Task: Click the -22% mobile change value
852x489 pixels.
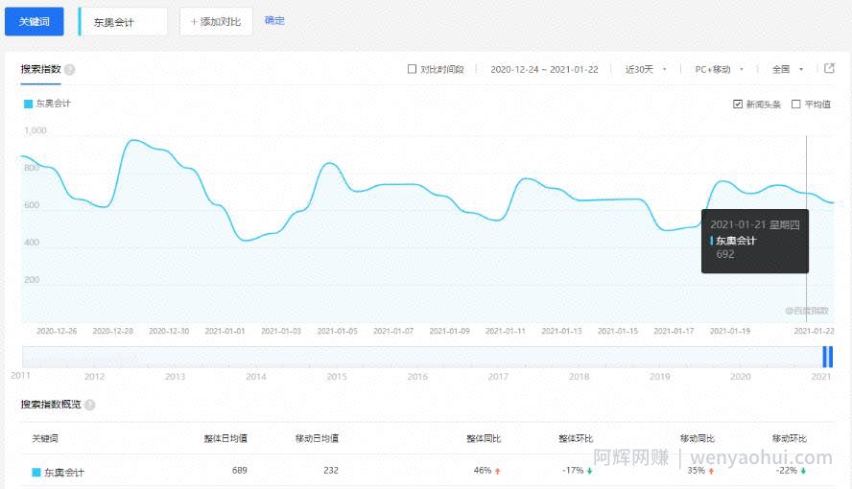Action: [786, 470]
